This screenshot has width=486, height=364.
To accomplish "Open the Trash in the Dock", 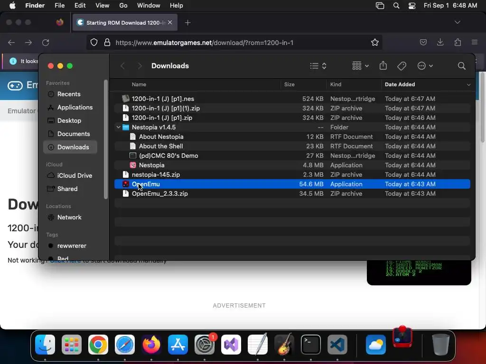I will tap(440, 344).
